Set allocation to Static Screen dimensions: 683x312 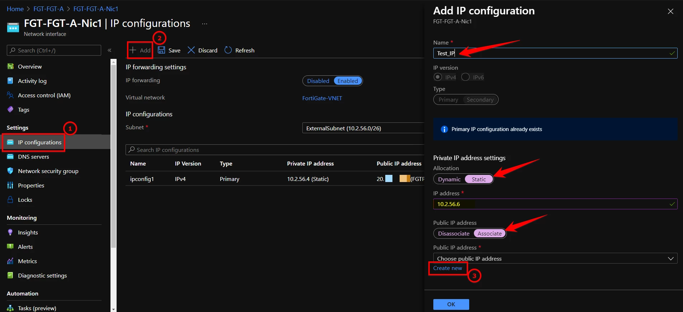pyautogui.click(x=479, y=179)
